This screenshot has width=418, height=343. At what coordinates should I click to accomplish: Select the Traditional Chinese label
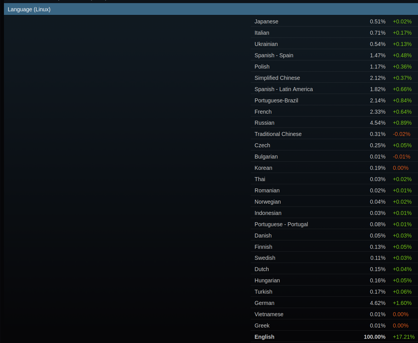pos(278,134)
